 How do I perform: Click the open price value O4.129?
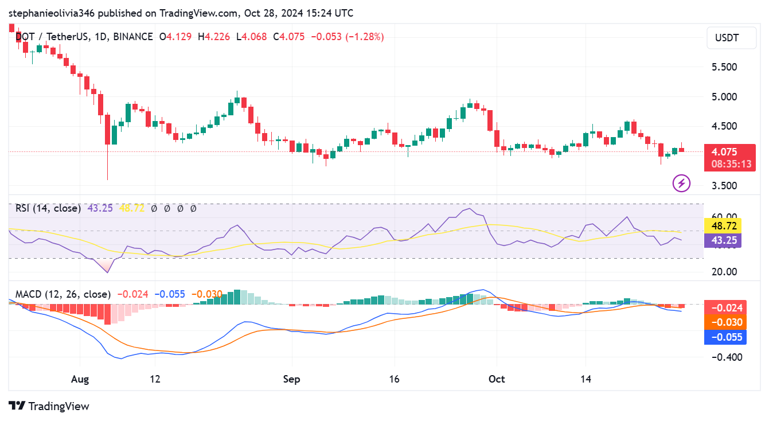point(176,37)
